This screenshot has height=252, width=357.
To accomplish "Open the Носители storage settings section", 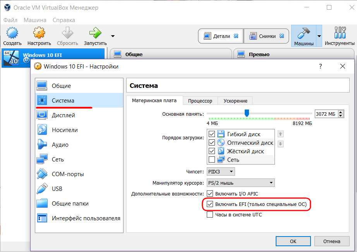I will (65, 130).
